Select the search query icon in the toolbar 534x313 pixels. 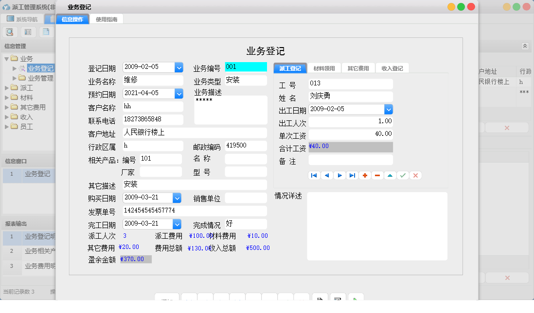click(10, 32)
